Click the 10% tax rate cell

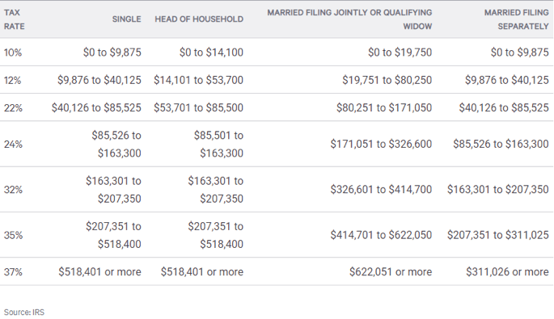(13, 52)
